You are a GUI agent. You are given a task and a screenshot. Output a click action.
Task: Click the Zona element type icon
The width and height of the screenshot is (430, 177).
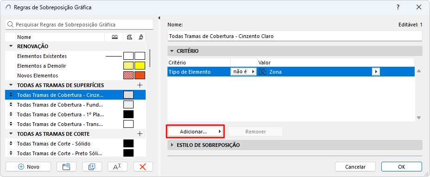[x=263, y=72]
